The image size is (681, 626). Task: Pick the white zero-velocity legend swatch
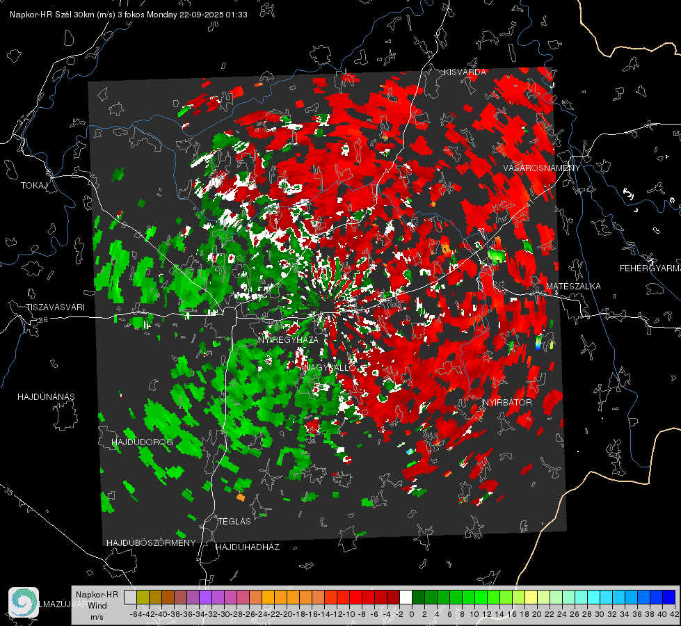click(x=406, y=597)
